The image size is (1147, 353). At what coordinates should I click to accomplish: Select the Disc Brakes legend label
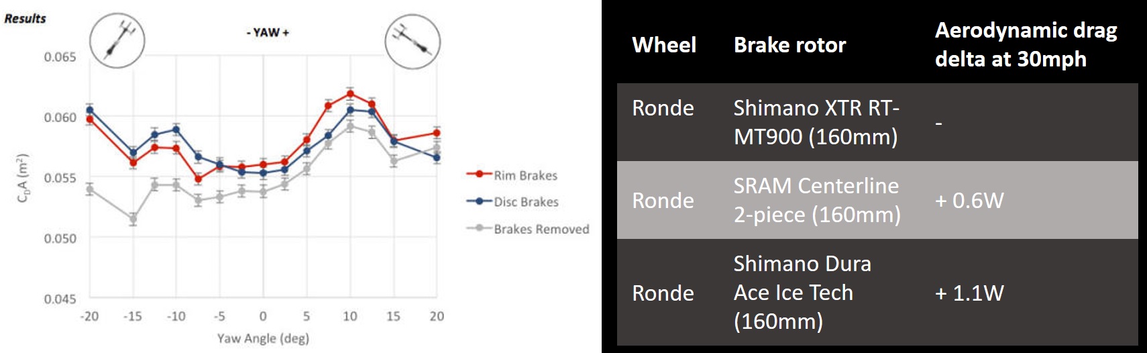526,202
